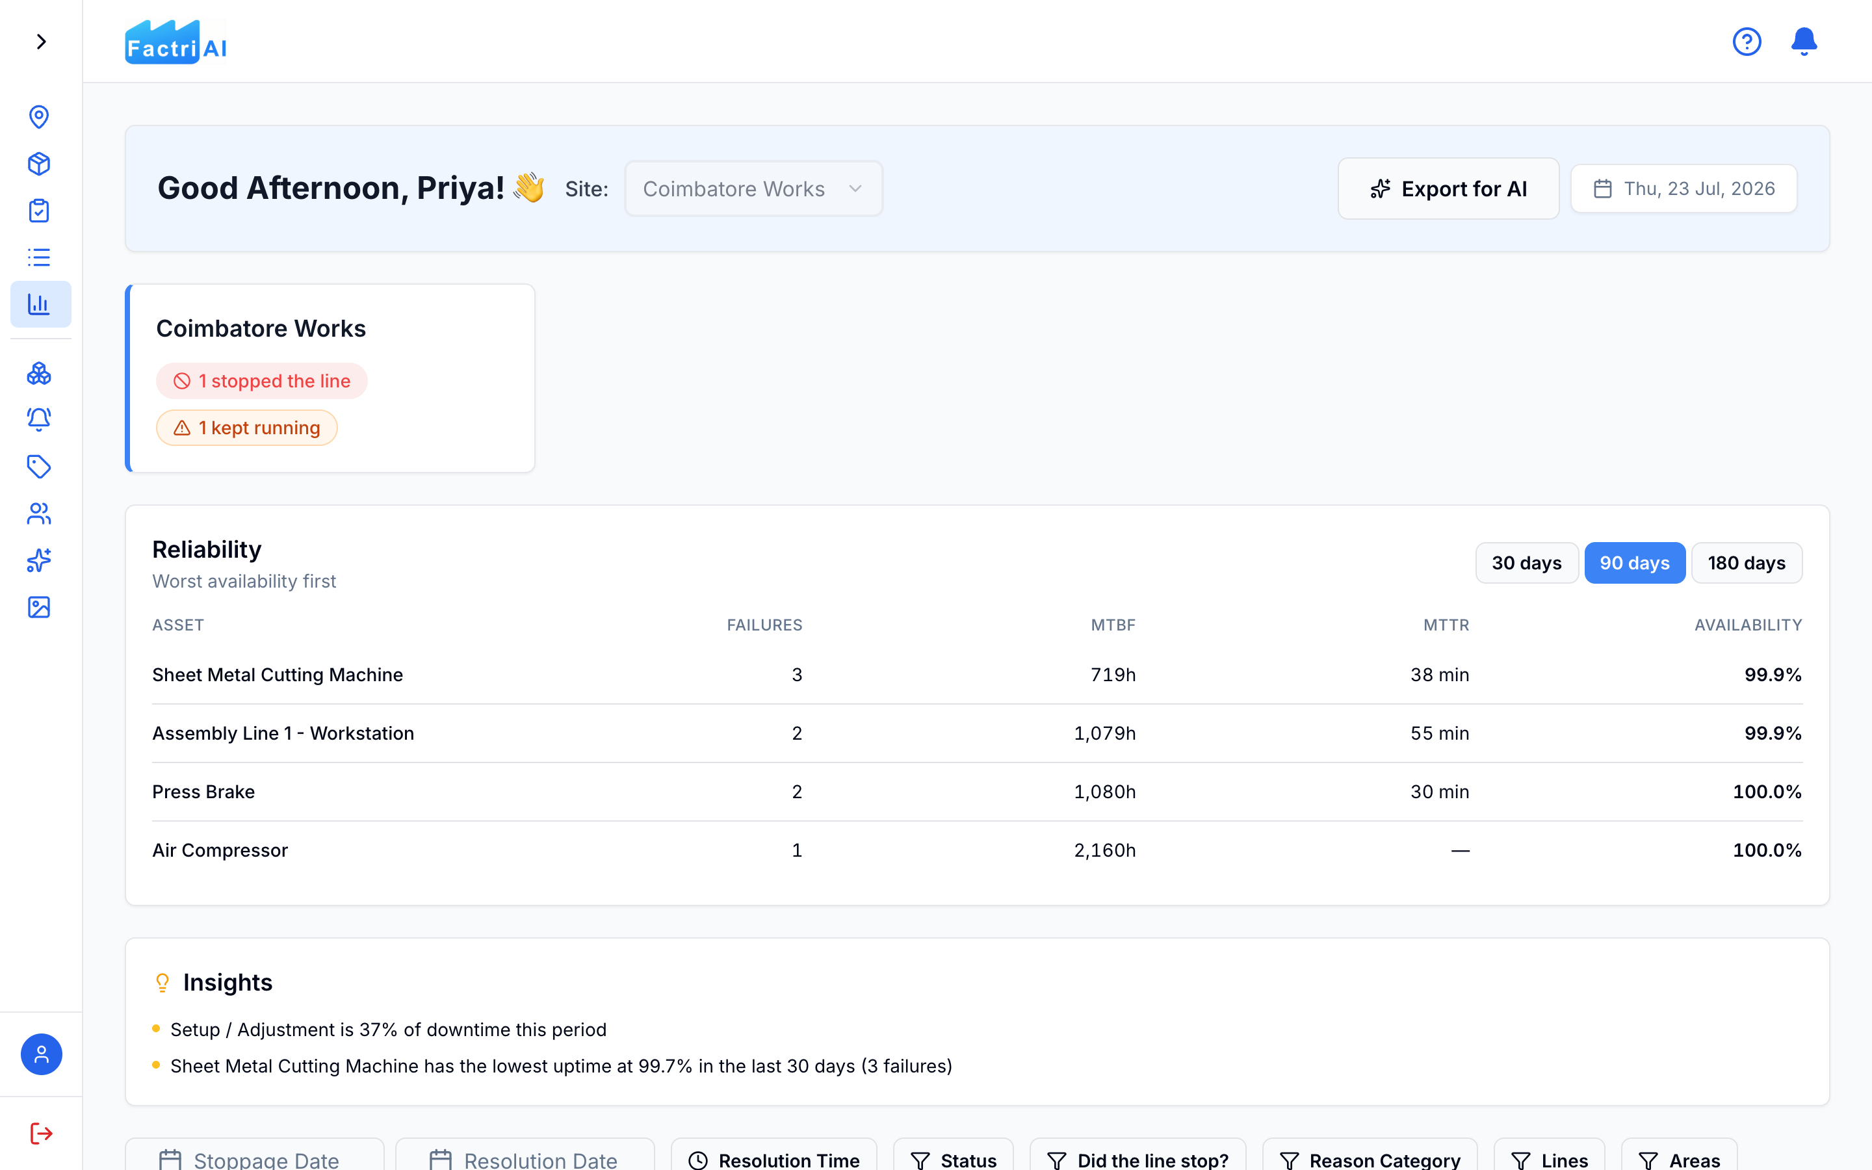Expand the sidebar with chevron arrow
1872x1170 pixels.
pos(41,41)
